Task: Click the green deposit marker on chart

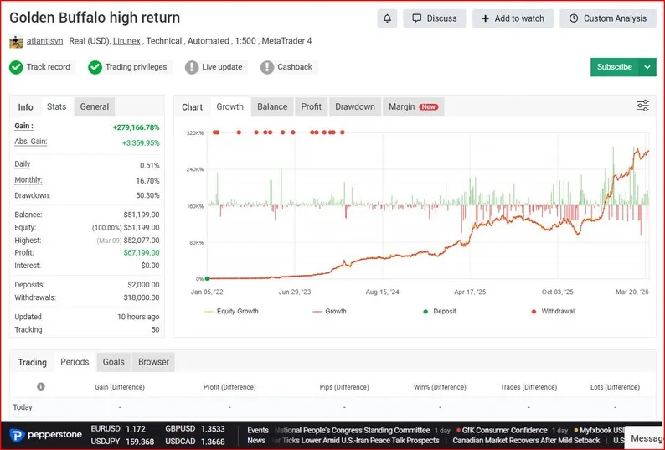Action: click(207, 278)
